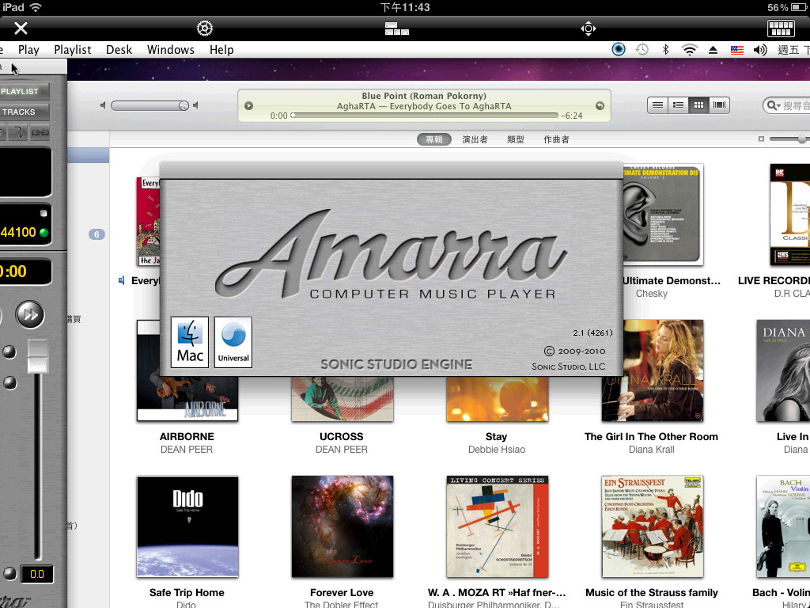Click the blue circle status icon in the menu bar
810x608 pixels.
pyautogui.click(x=619, y=49)
